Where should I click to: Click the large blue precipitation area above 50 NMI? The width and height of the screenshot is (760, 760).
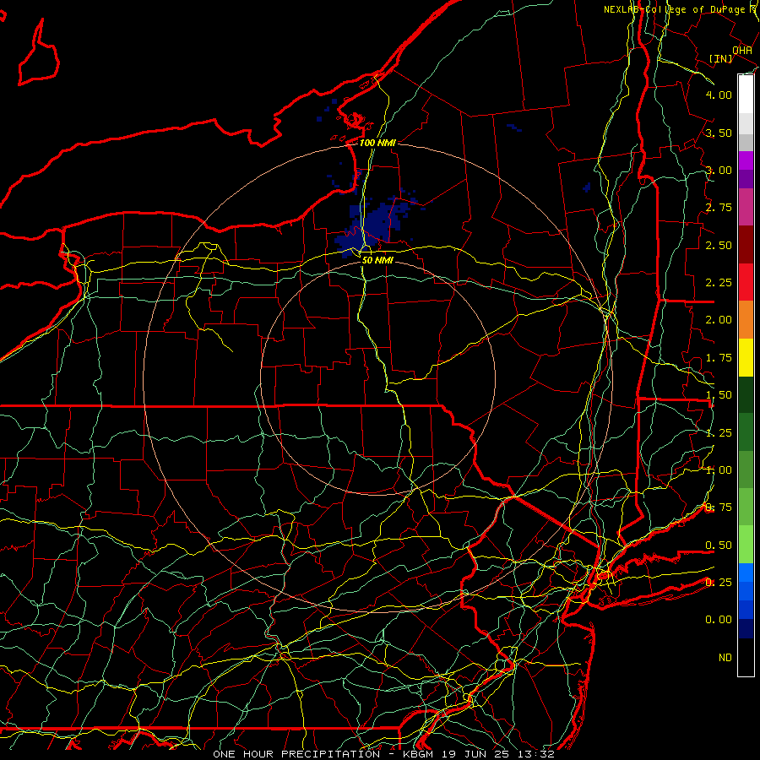click(376, 225)
